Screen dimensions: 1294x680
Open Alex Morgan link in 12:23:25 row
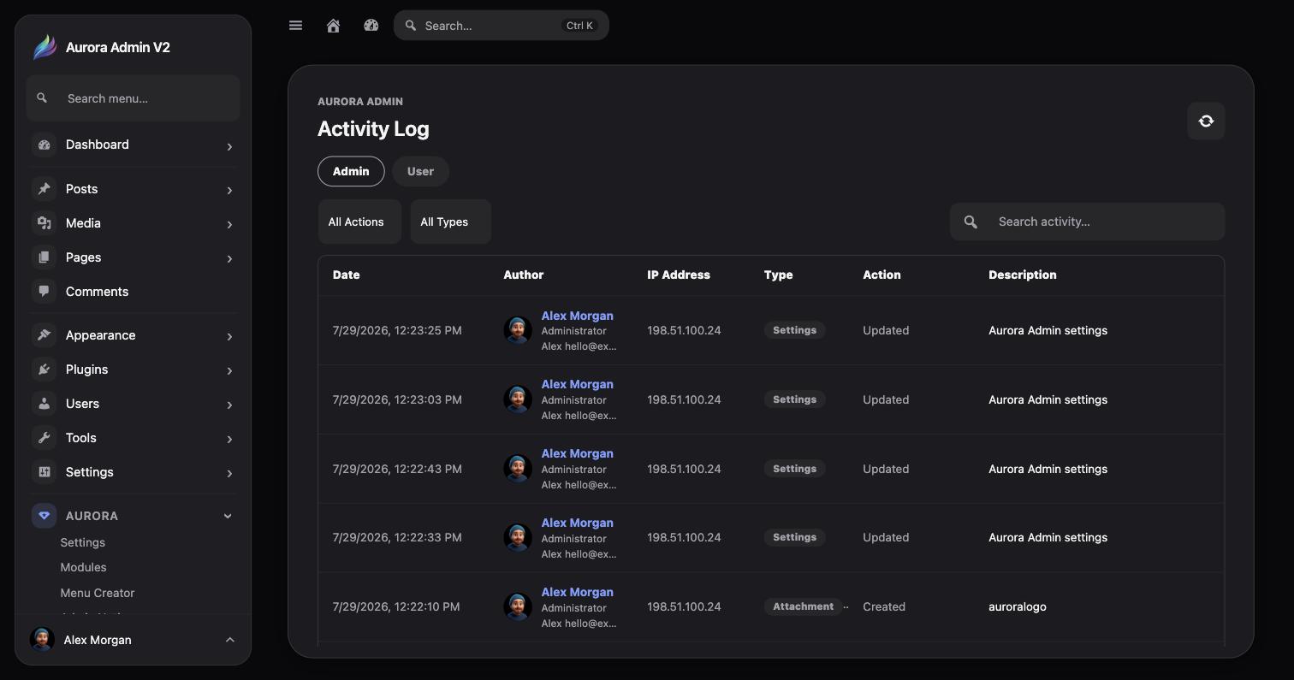coord(578,316)
